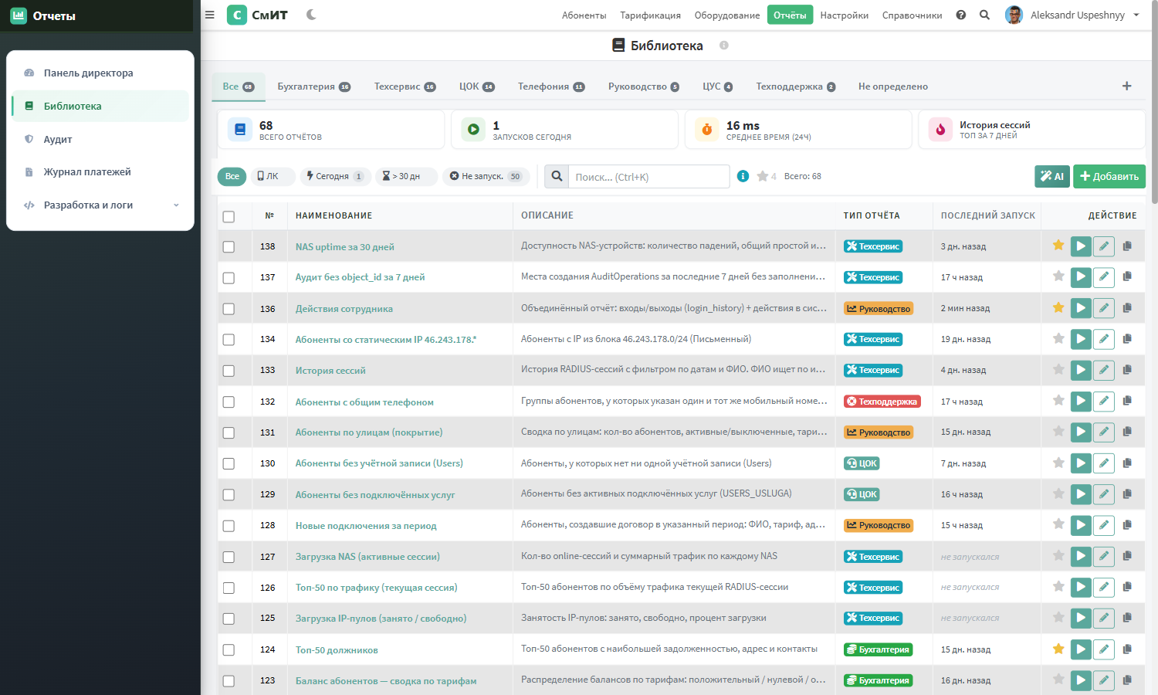This screenshot has height=695, width=1158.
Task: Open report link Топ-50 должников
Action: [337, 650]
